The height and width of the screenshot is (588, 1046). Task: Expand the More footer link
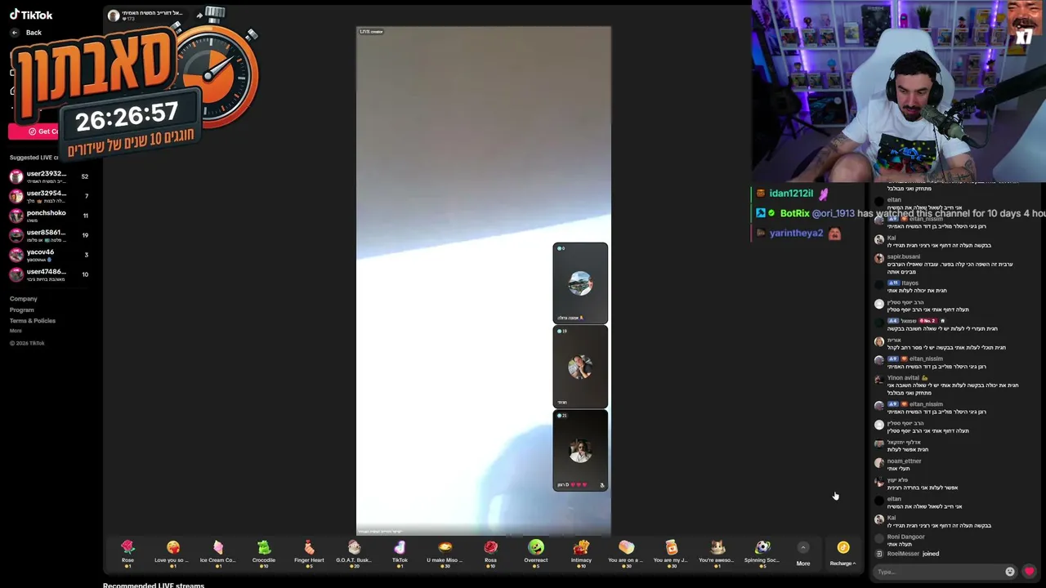point(16,331)
